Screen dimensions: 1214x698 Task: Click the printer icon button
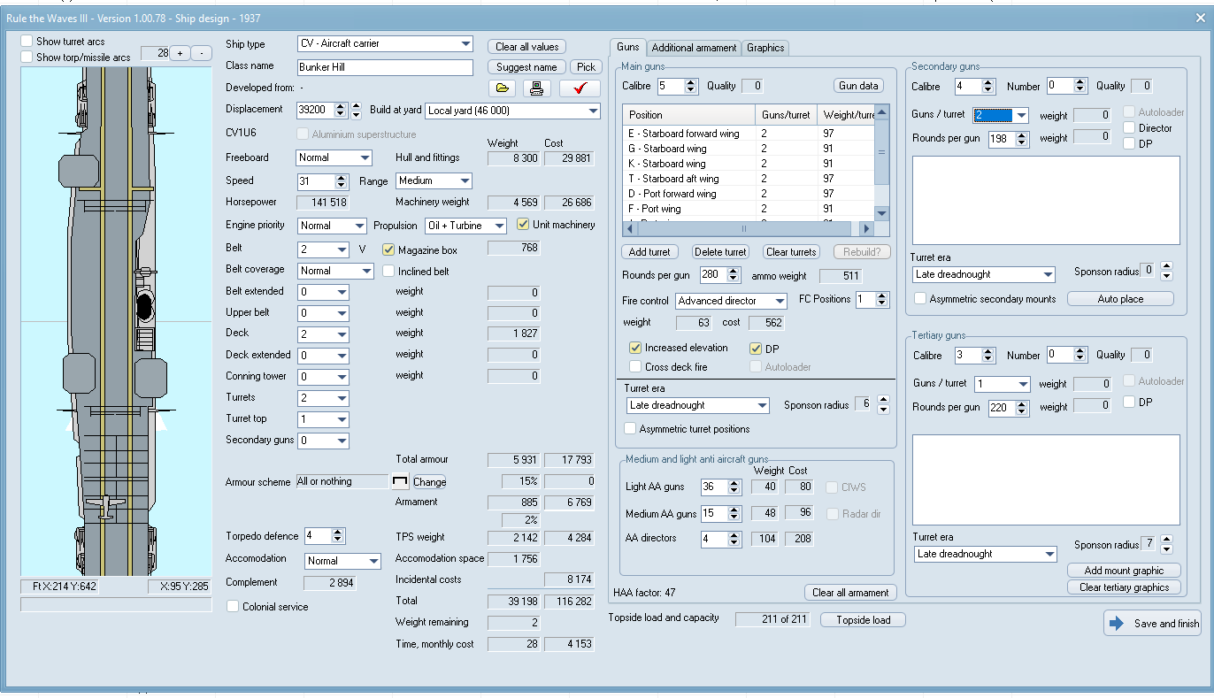(x=535, y=88)
